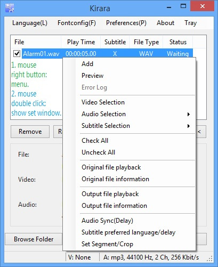Click the Browse Folder button
Screen dimensions: 218x267
34,239
